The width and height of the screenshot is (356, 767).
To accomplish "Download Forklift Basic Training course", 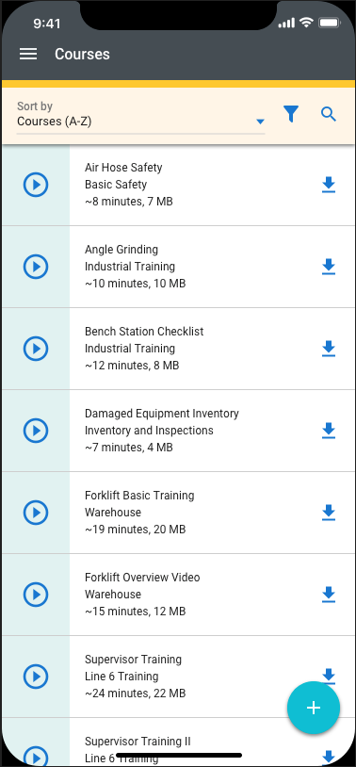I will pyautogui.click(x=329, y=513).
